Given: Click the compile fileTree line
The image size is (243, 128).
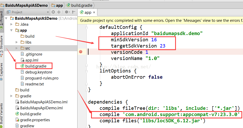Looking at the screenshot, I should pyautogui.click(x=170, y=108).
